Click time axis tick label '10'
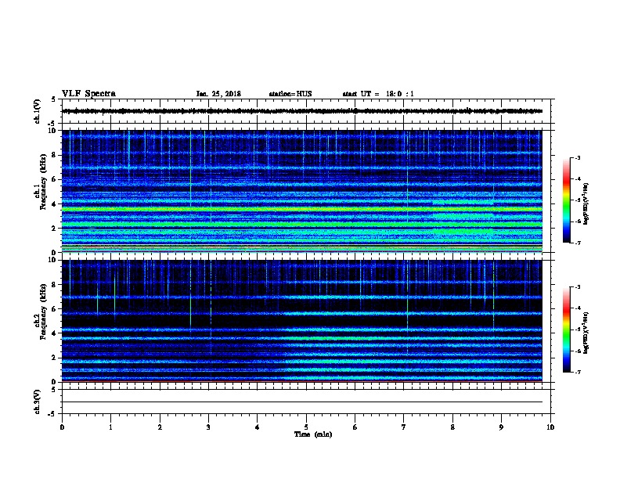 550,427
